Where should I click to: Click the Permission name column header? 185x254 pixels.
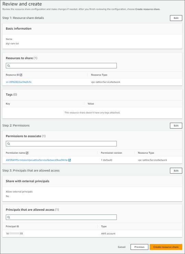15,153
